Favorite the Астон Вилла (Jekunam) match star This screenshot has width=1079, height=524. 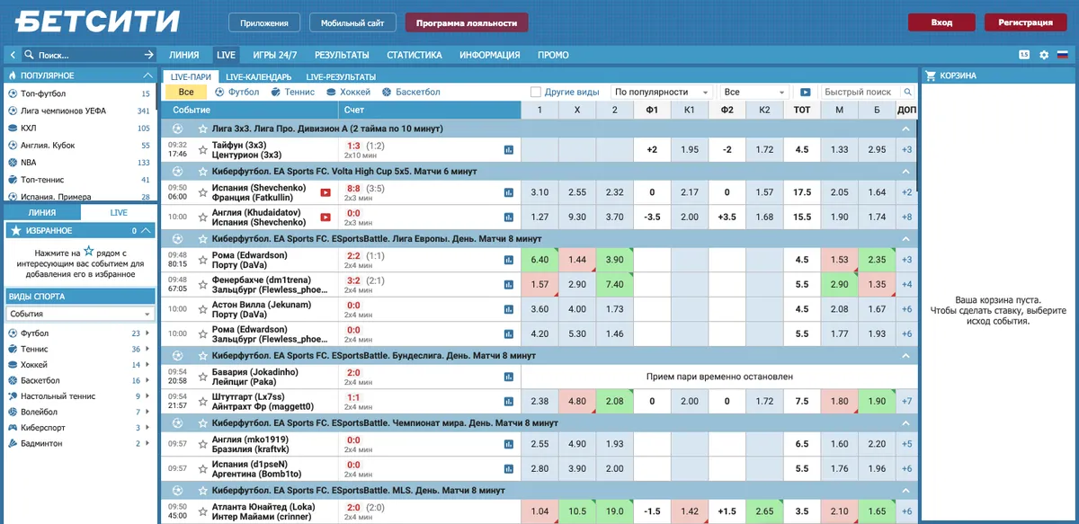(202, 309)
